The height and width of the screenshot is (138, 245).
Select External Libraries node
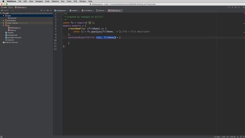[10, 43]
